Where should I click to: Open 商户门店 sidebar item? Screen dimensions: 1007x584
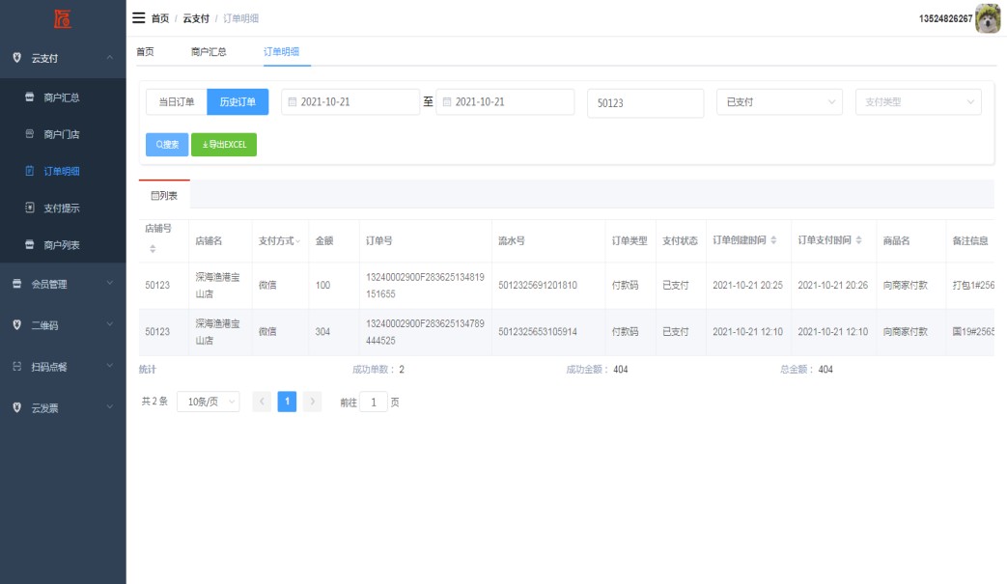tap(61, 134)
